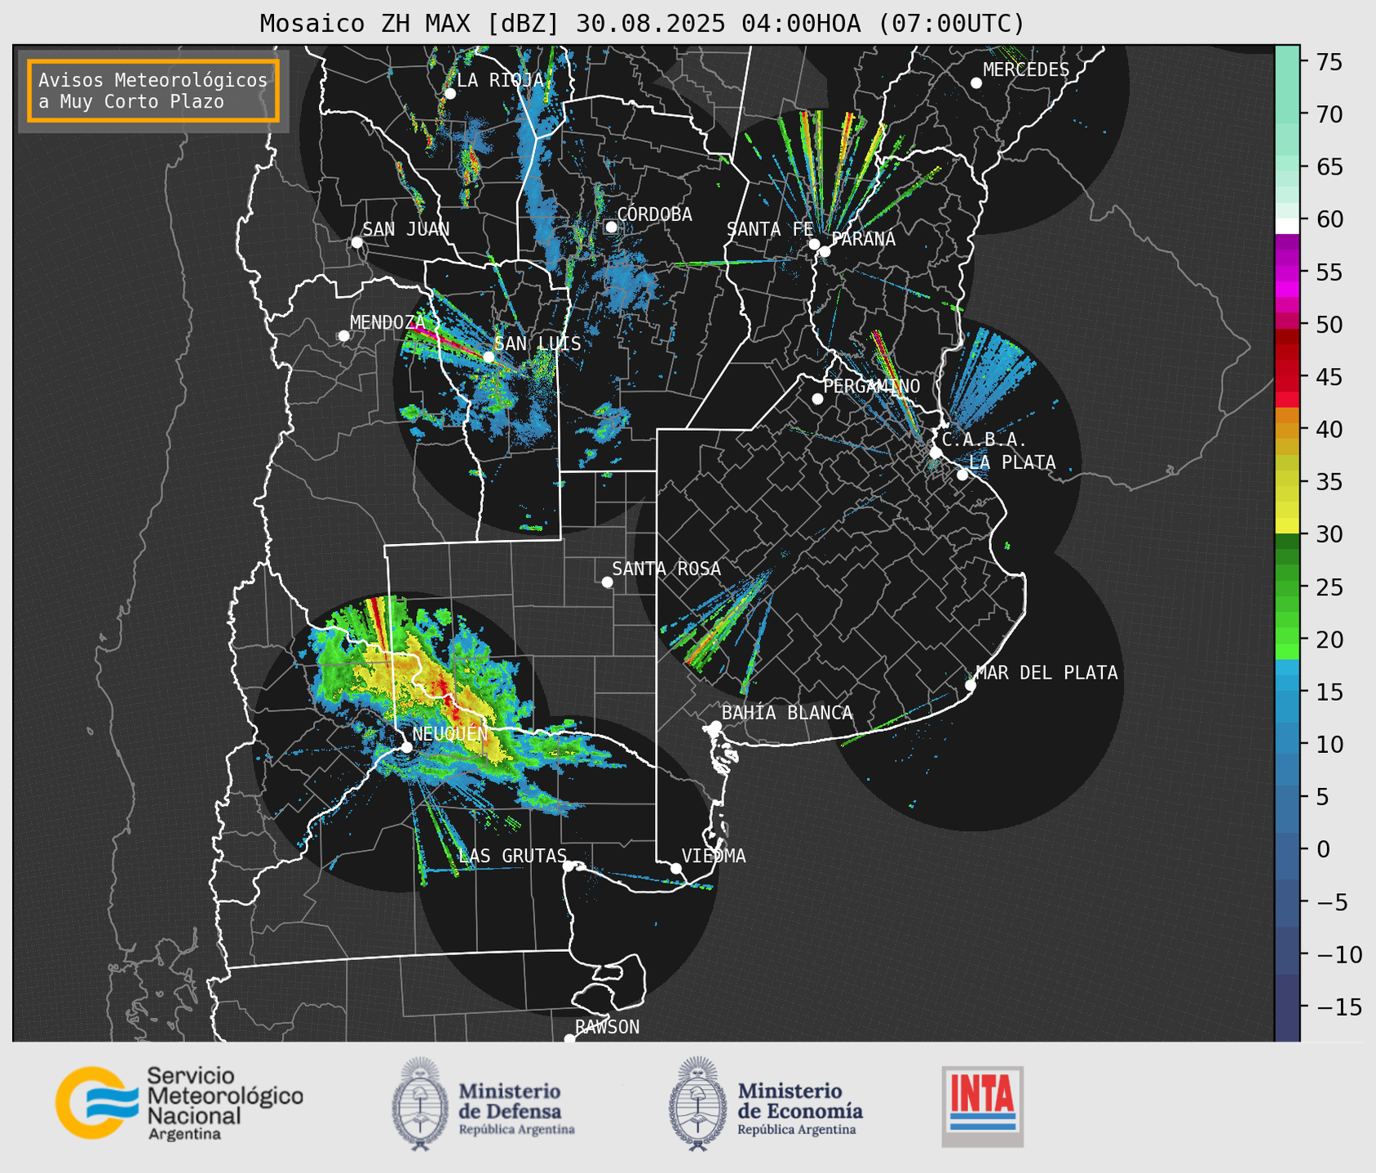Click the magenta 55 dBZ color band
Viewport: 1376px width, 1173px height.
point(1287,272)
